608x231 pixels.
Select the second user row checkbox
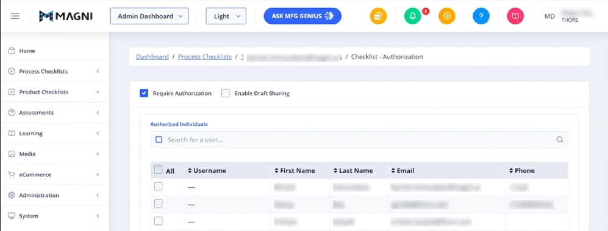pos(158,204)
